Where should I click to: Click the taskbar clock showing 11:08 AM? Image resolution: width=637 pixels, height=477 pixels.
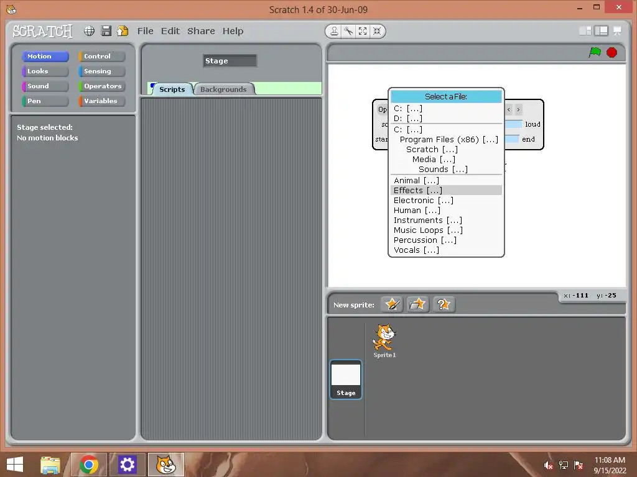pyautogui.click(x=610, y=465)
